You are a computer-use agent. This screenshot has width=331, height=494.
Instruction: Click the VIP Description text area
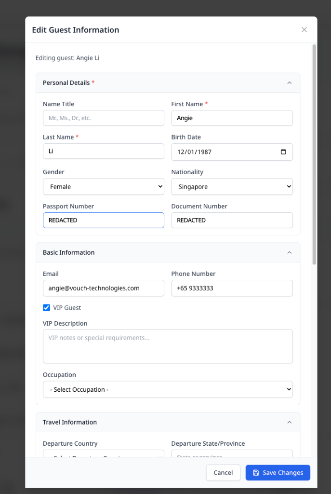[x=168, y=346]
